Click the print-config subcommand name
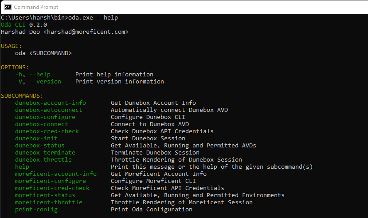Screen dimensions: 368x218 [36, 210]
